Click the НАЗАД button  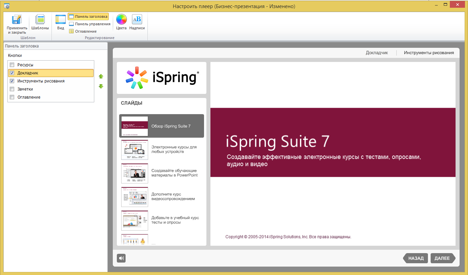click(415, 258)
